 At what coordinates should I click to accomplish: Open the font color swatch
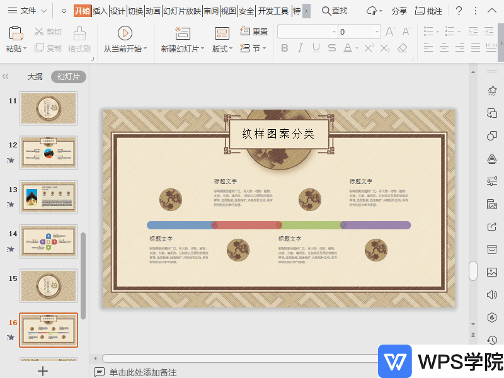coord(347,49)
